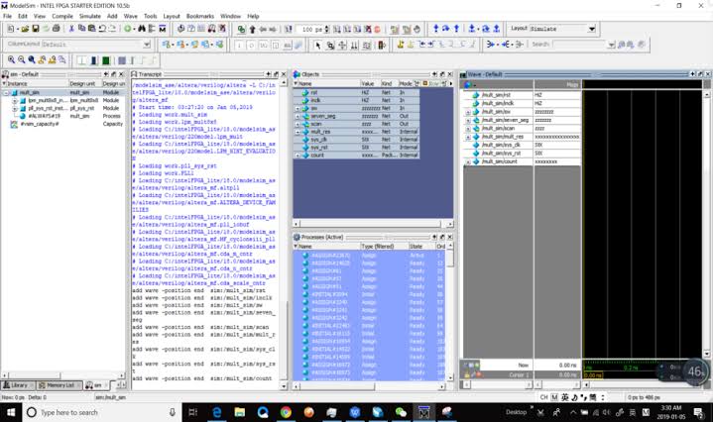Open the Compile menu
This screenshot has width=713, height=422.
62,16
